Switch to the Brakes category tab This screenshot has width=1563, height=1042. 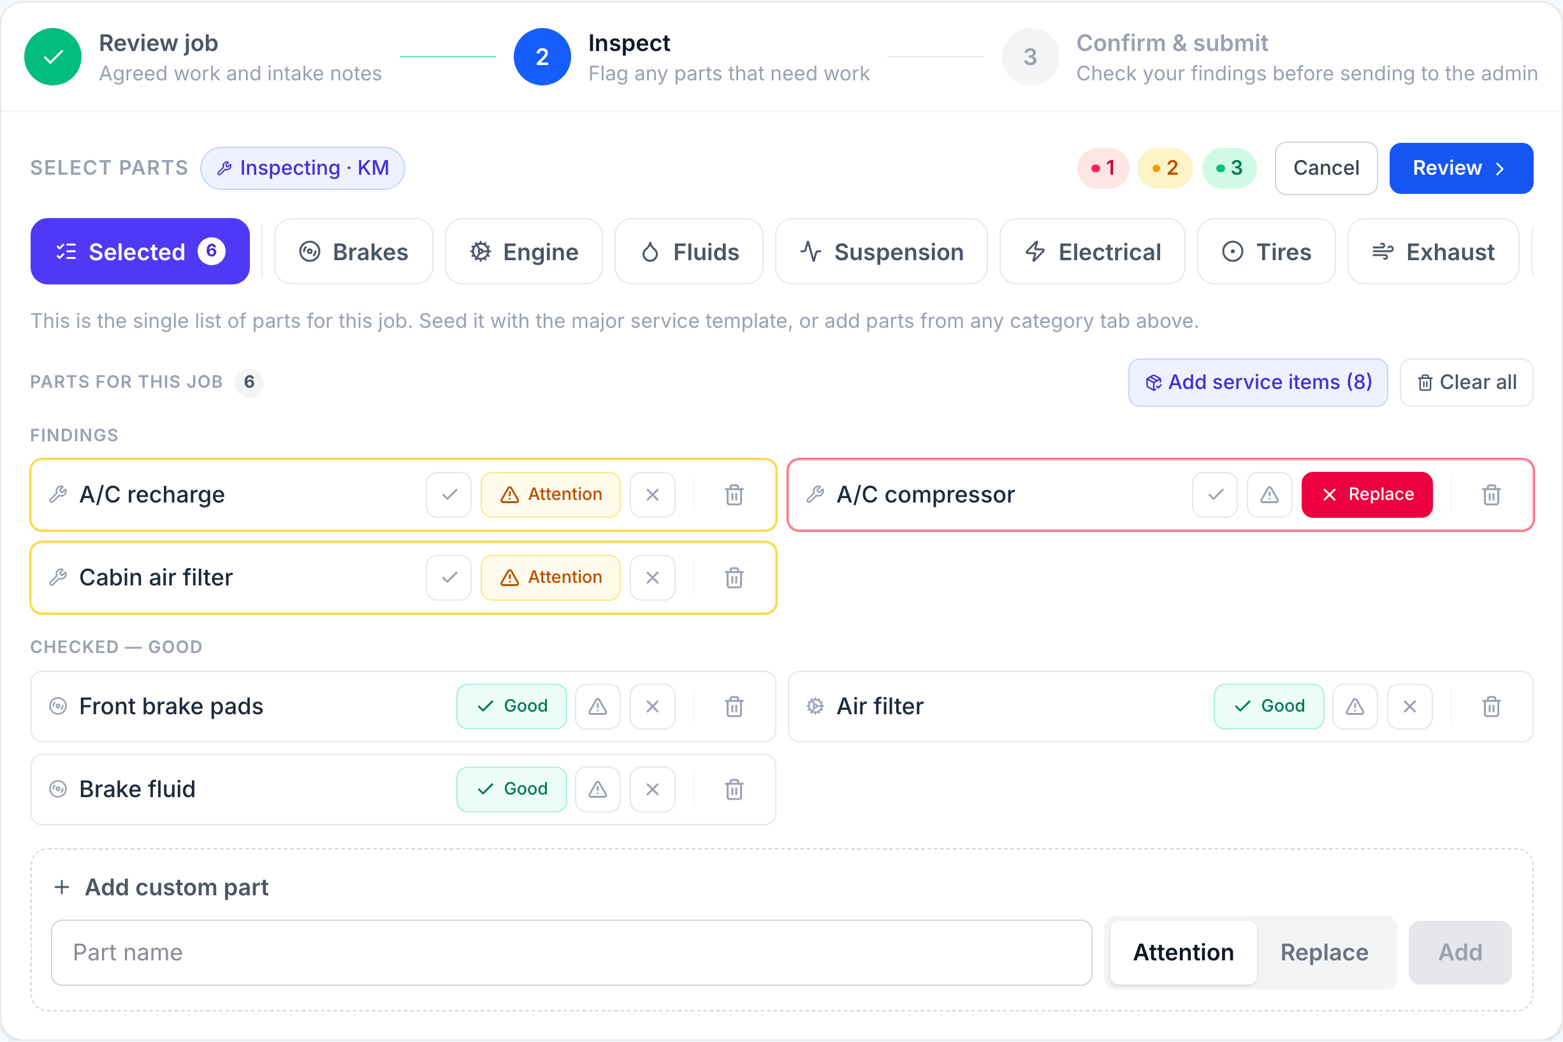tap(353, 252)
